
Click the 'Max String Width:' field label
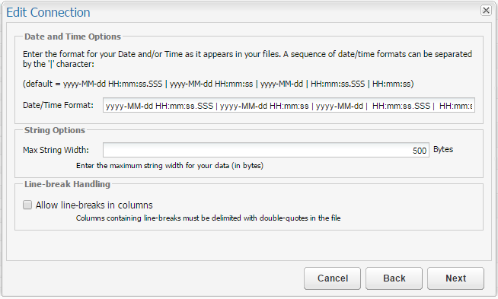click(x=56, y=150)
